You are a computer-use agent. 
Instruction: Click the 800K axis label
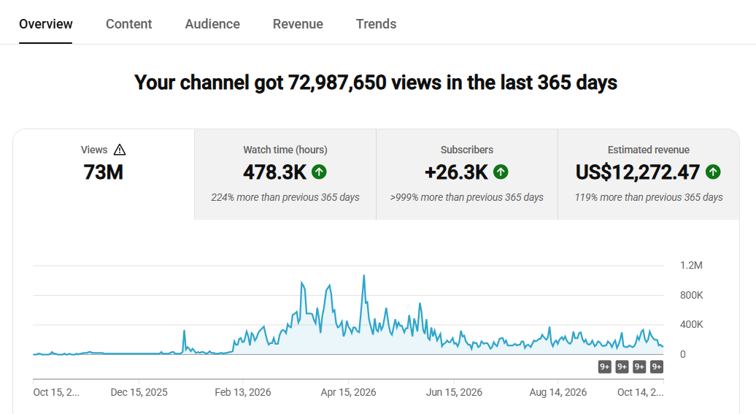691,295
